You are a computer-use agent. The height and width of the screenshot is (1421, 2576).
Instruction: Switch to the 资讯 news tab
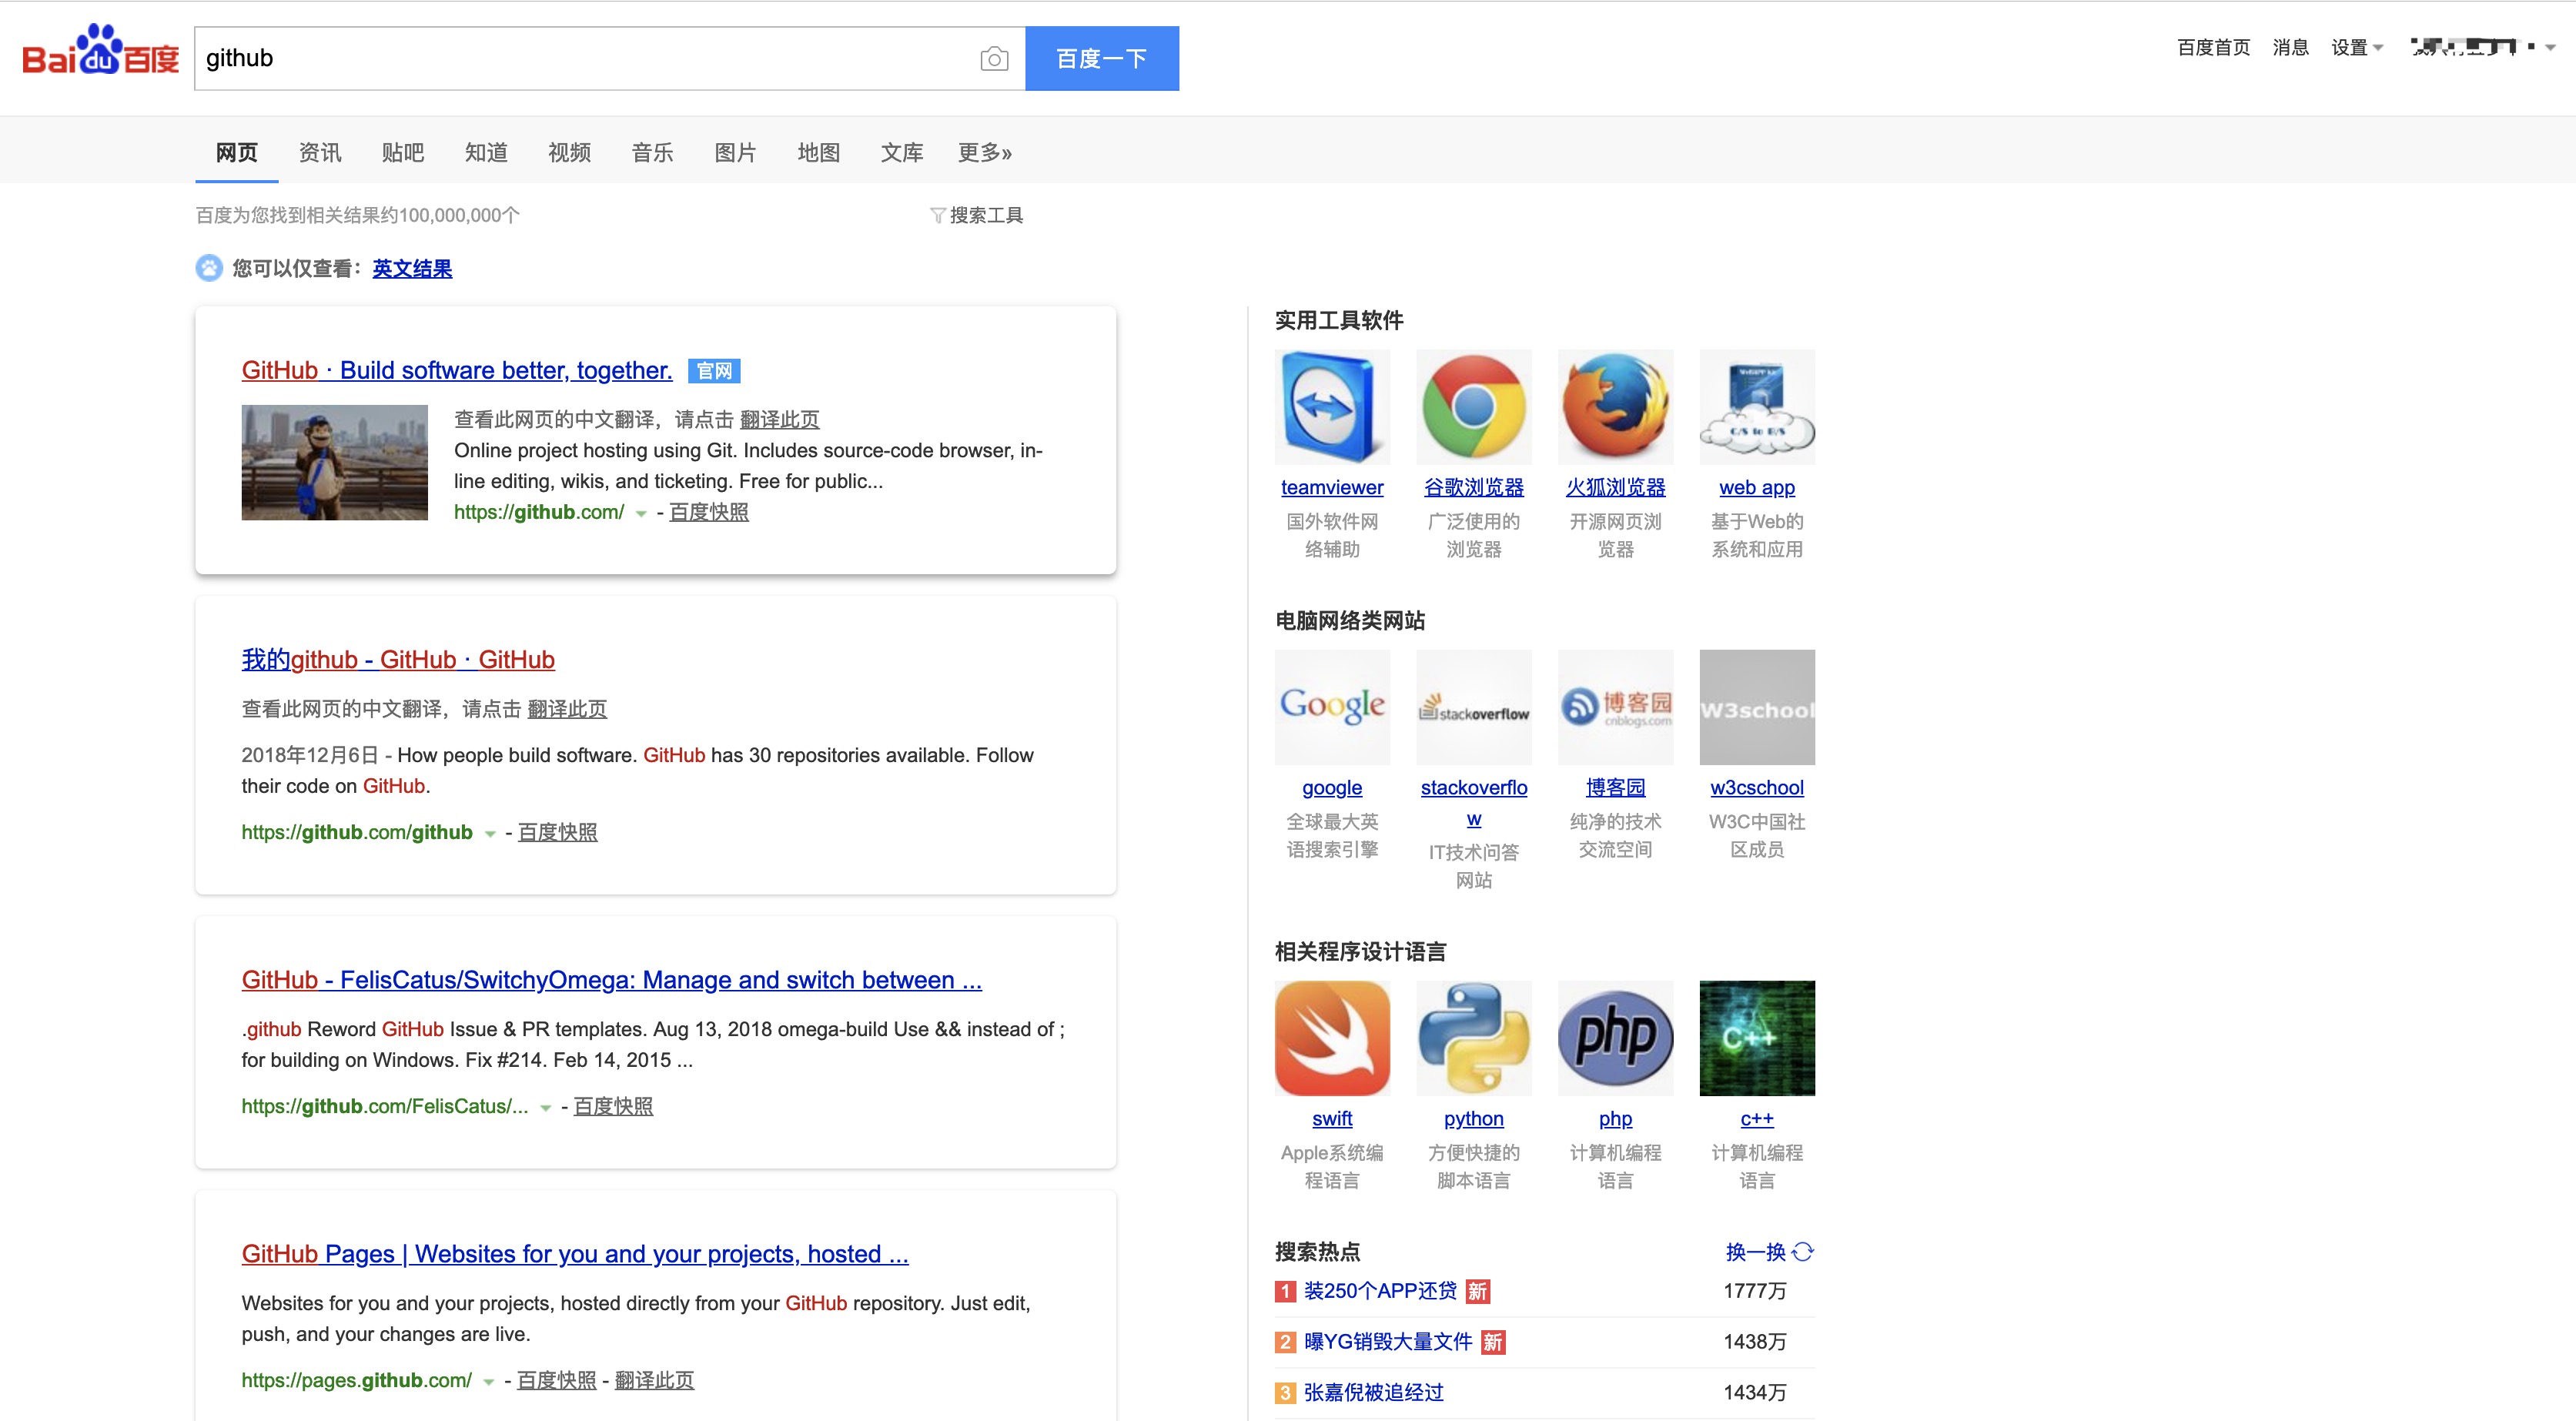[x=320, y=152]
